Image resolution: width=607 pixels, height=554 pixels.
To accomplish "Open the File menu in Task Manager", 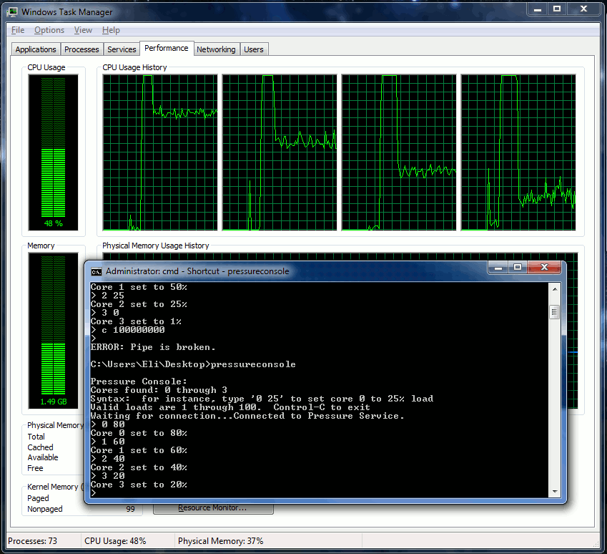I will [18, 30].
